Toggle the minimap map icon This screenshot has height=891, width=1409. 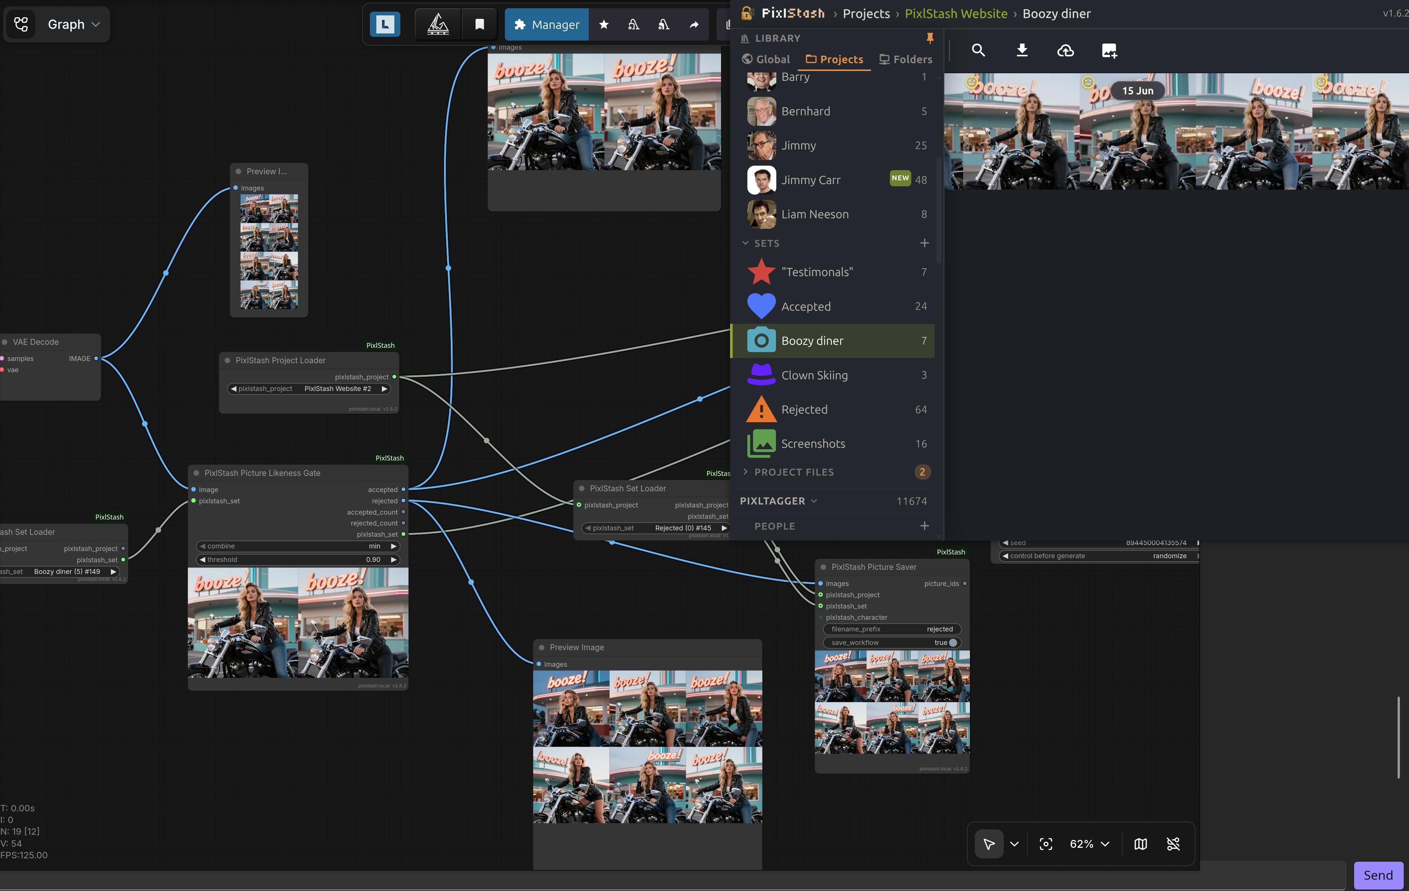tap(1141, 844)
